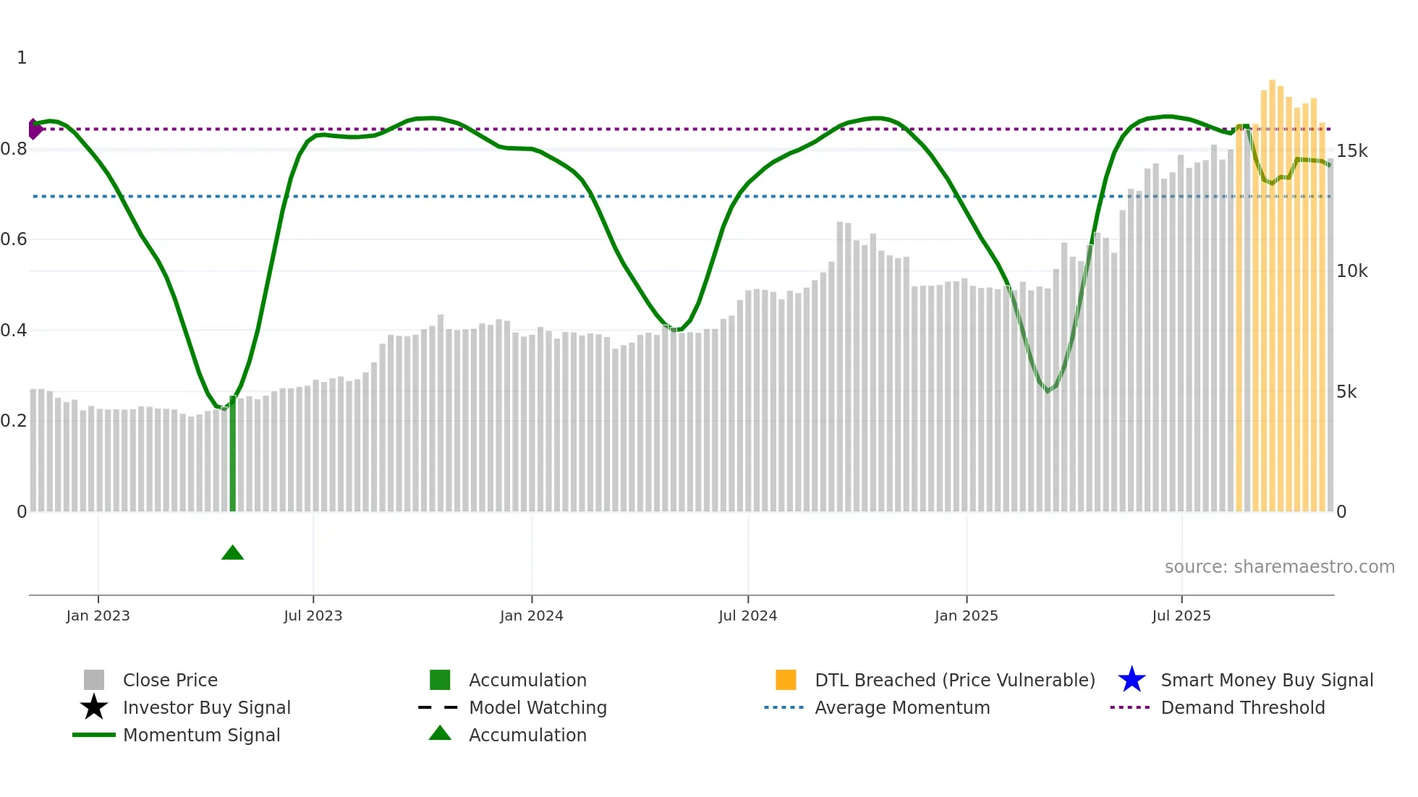Click the 15k right-axis label

[x=1351, y=151]
